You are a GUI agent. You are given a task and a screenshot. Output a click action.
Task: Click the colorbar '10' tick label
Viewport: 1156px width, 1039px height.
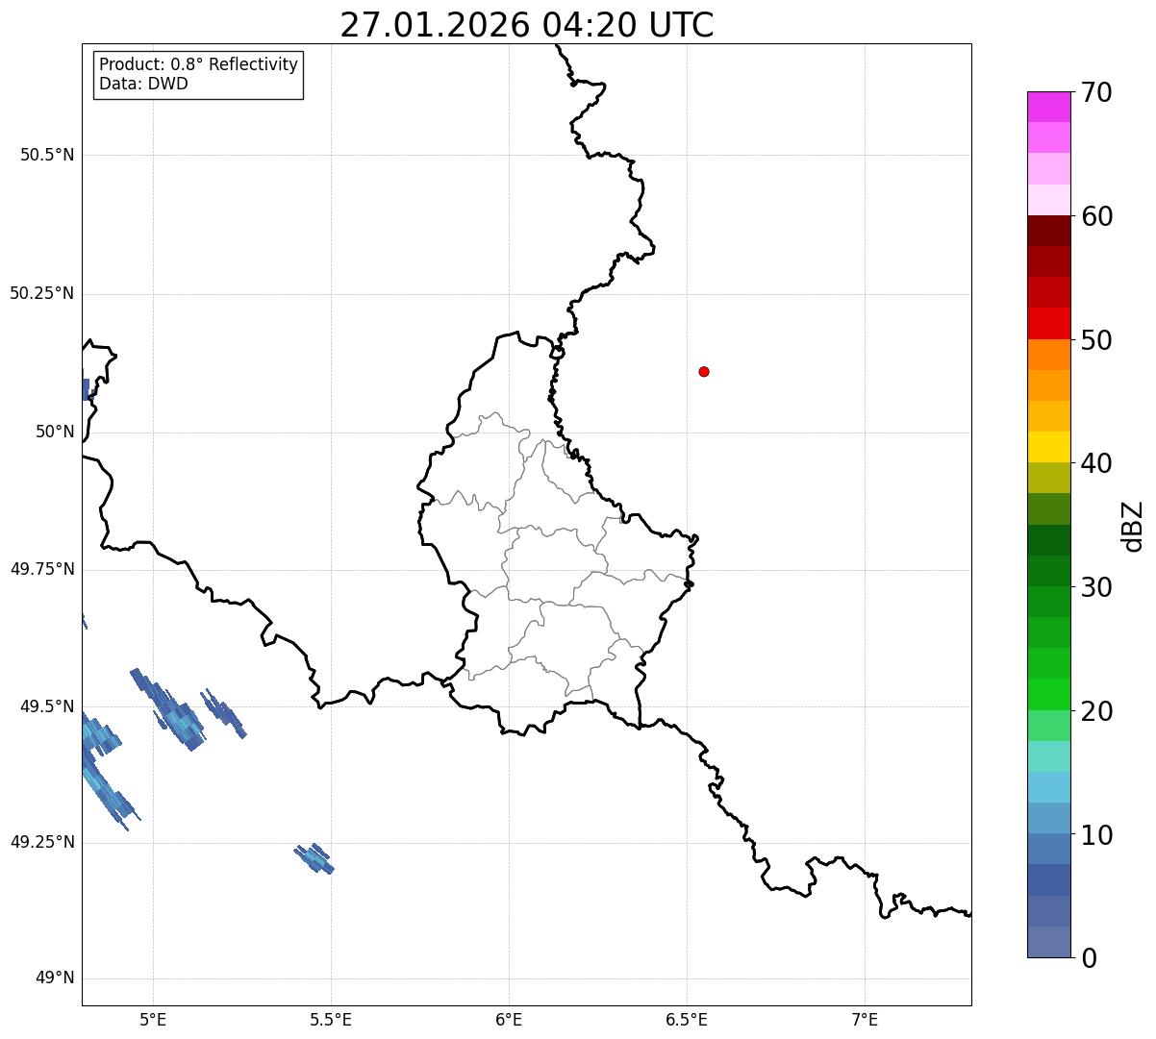point(1096,835)
